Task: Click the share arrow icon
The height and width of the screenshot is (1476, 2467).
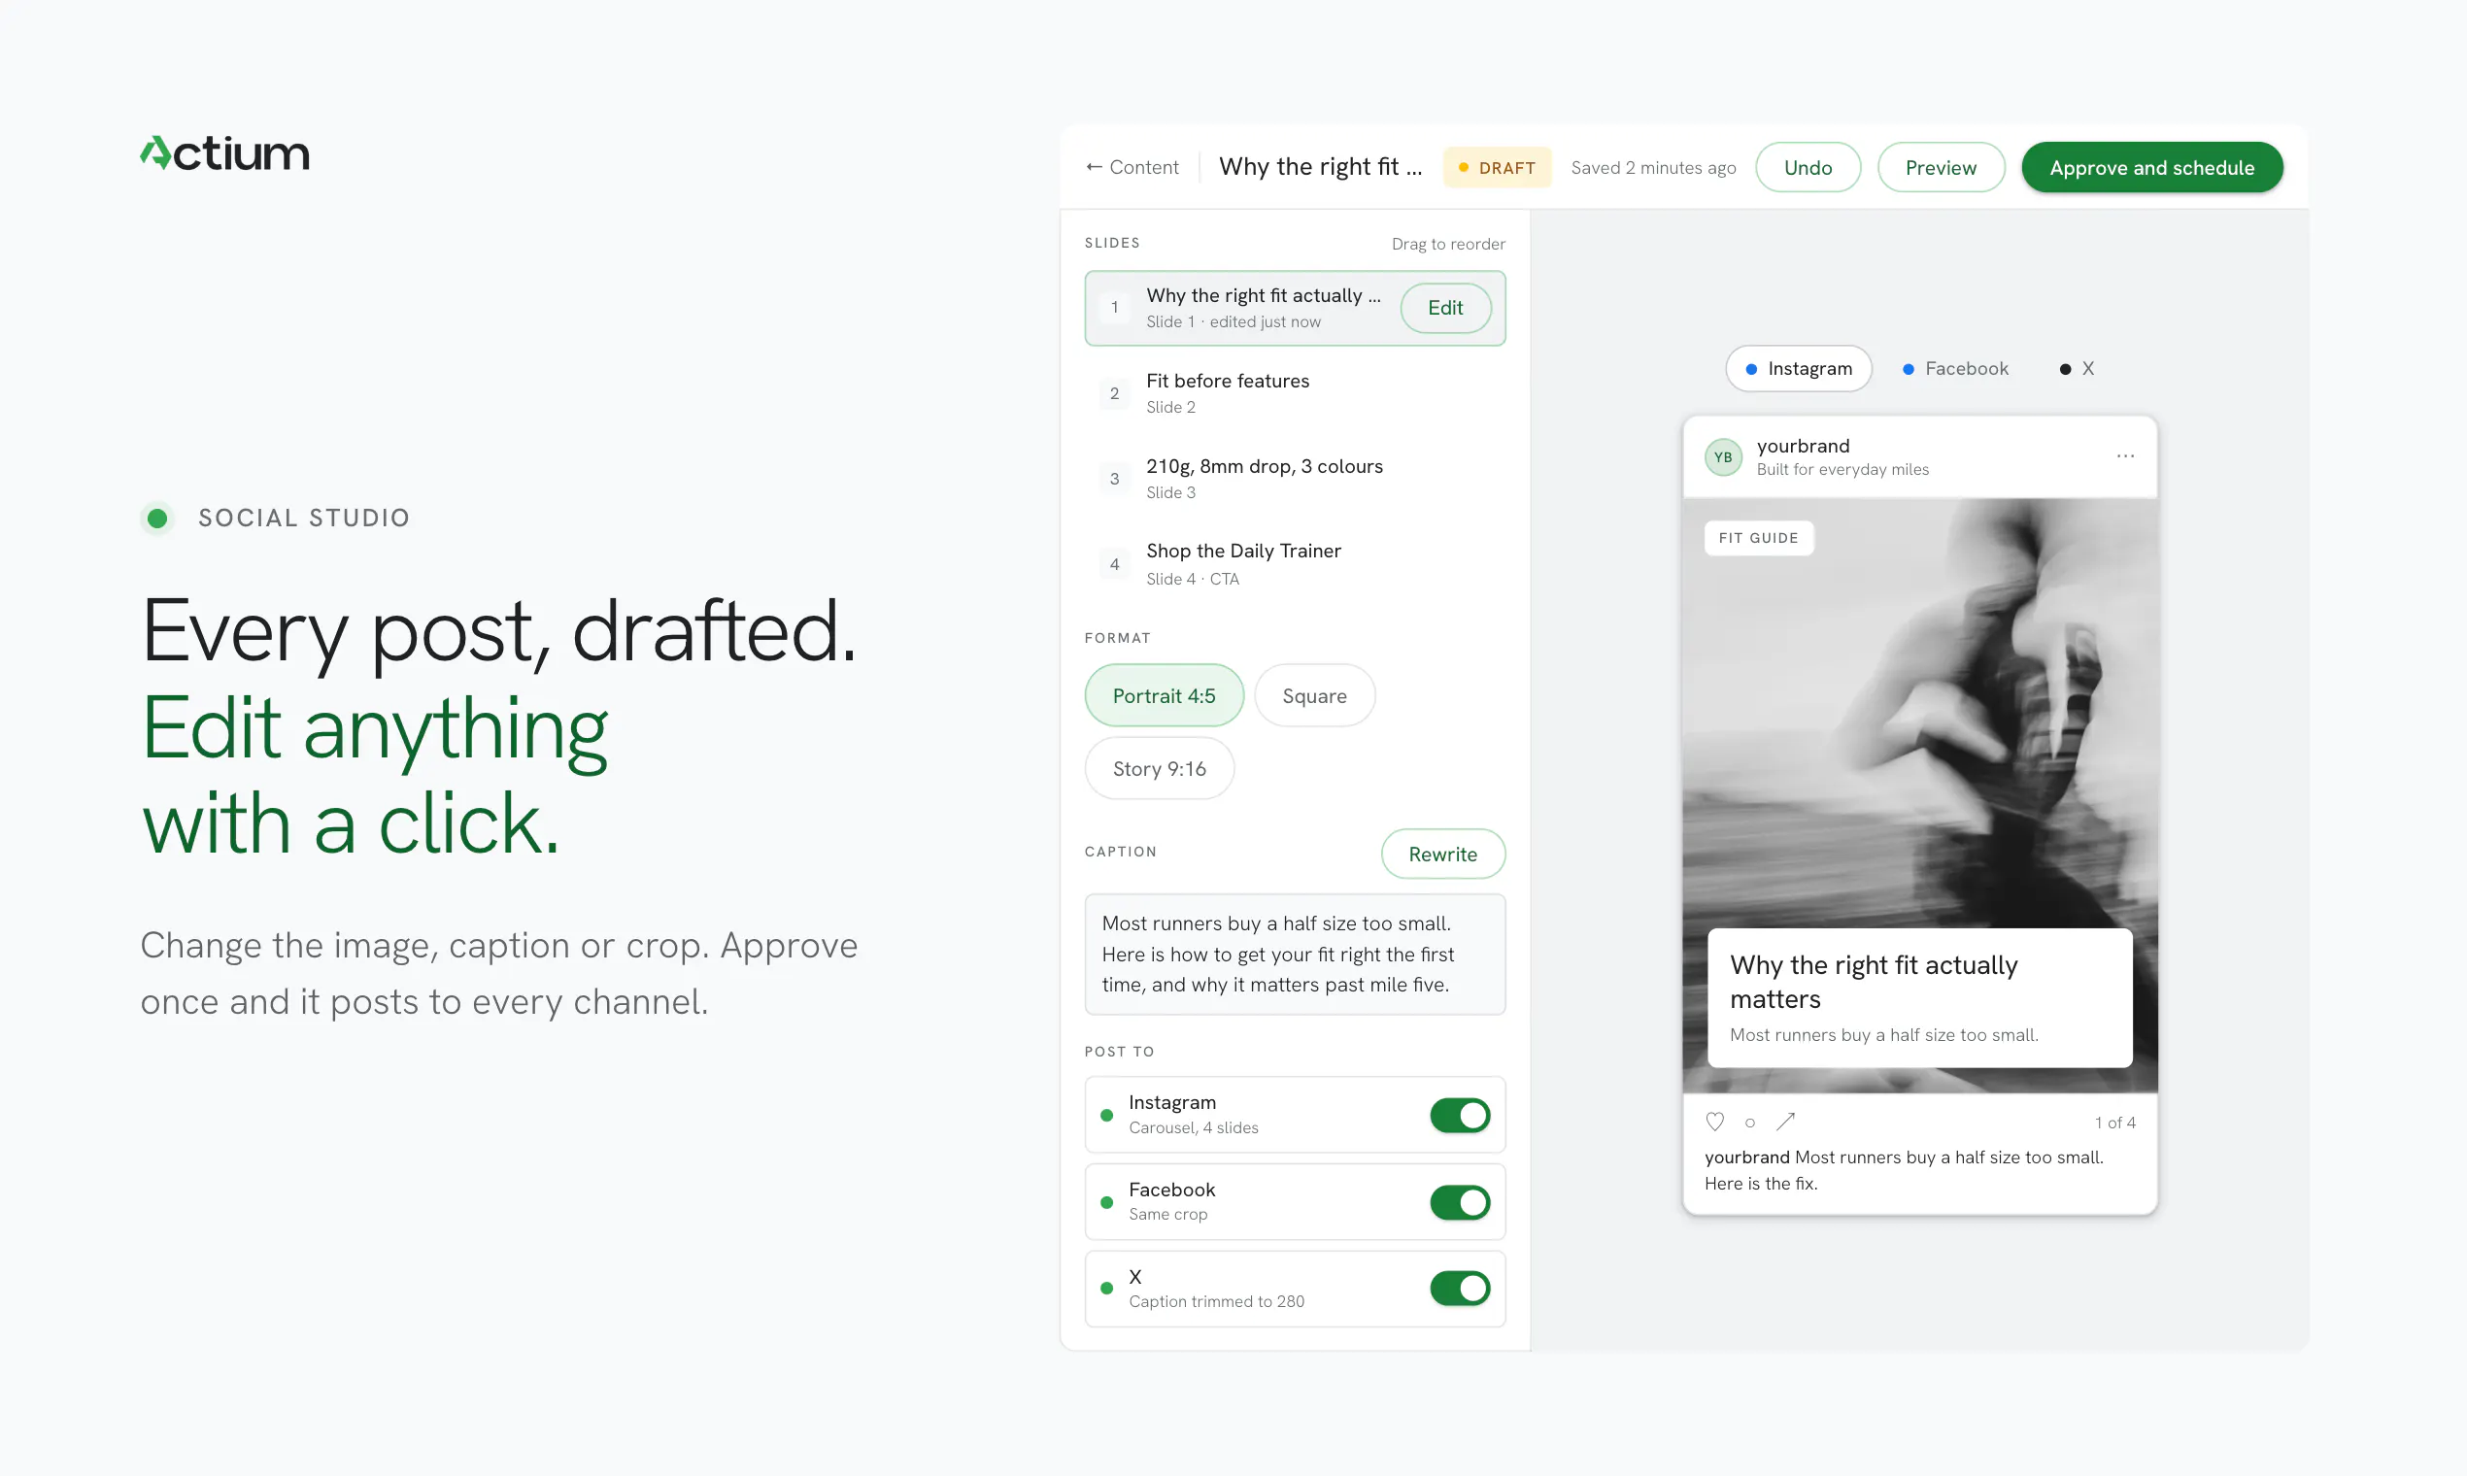Action: (x=1785, y=1121)
